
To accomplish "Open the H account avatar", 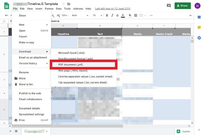I will [198, 6].
